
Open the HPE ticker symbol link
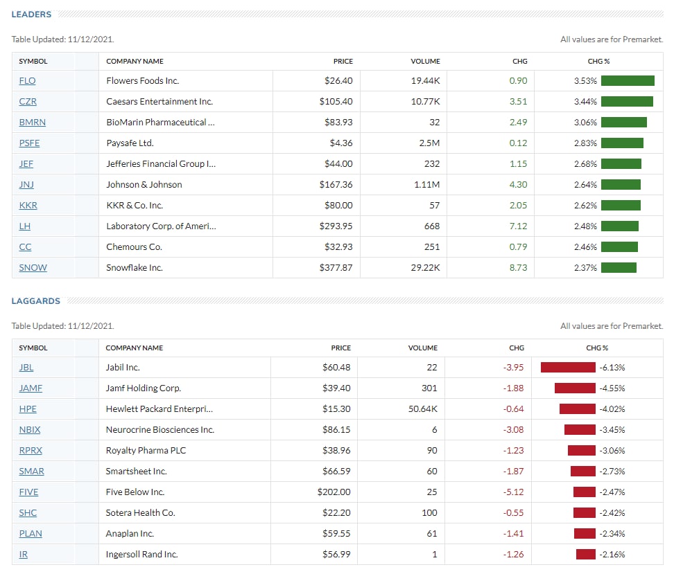[x=28, y=409]
